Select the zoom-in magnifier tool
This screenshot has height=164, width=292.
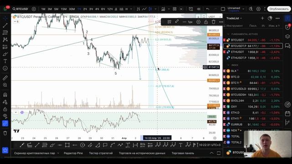click(5, 85)
